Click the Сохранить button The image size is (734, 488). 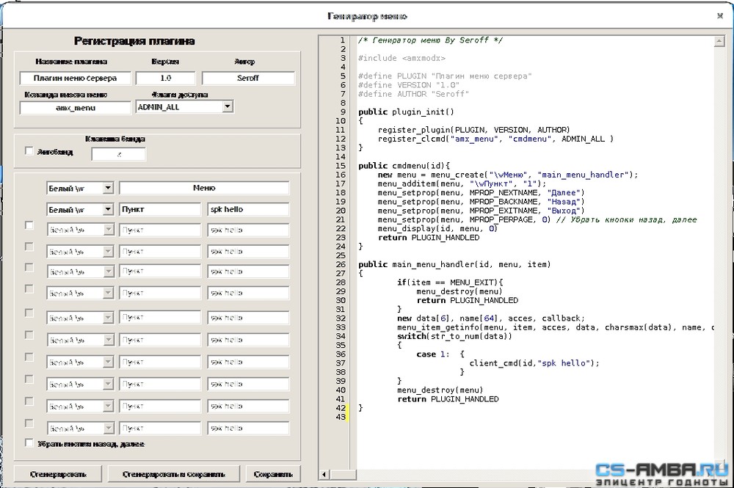click(x=273, y=474)
